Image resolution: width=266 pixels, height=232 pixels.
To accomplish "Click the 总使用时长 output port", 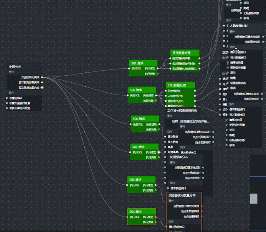I will (x=195, y=91).
